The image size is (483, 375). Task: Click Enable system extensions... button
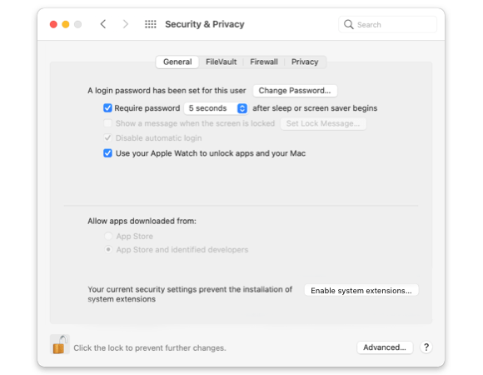click(x=361, y=291)
